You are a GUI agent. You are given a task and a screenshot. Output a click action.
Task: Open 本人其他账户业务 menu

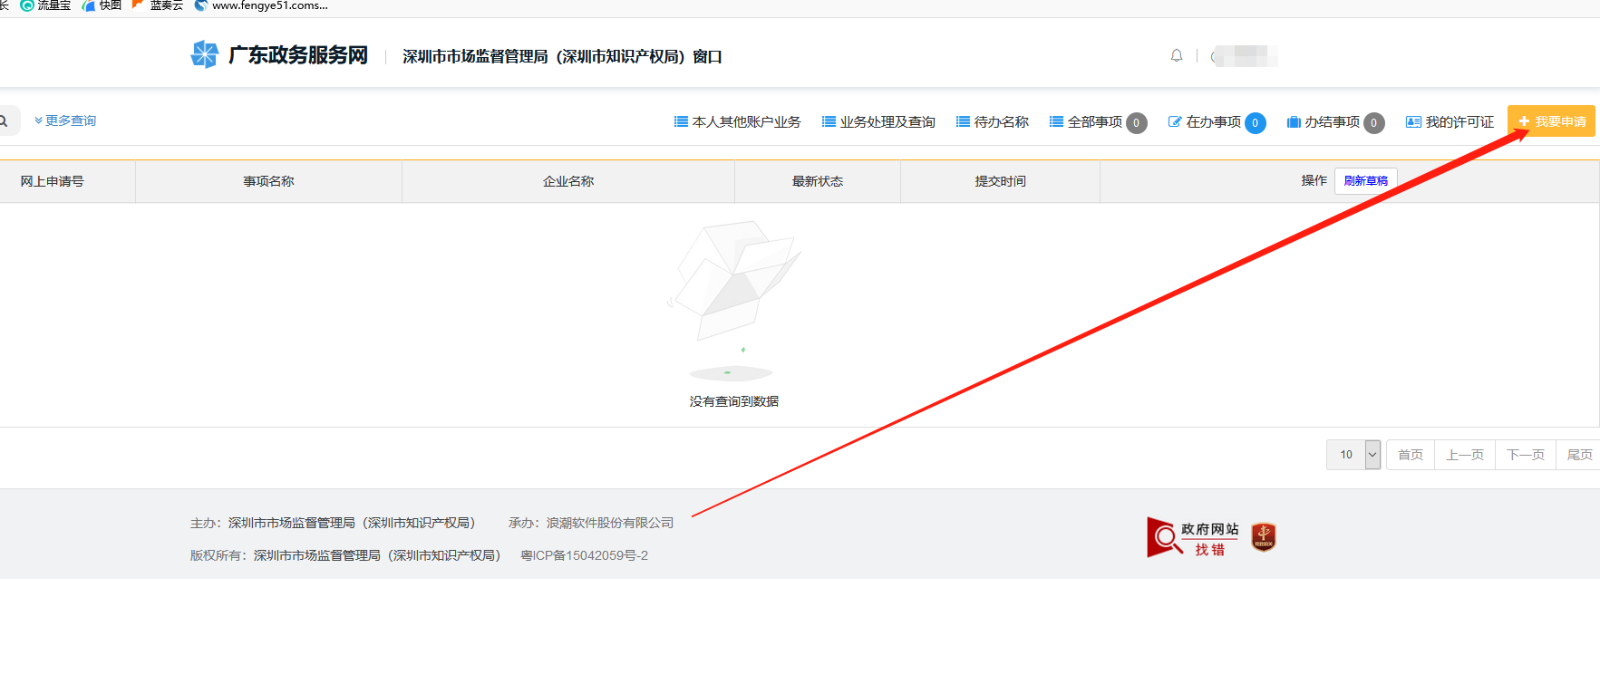(x=738, y=122)
